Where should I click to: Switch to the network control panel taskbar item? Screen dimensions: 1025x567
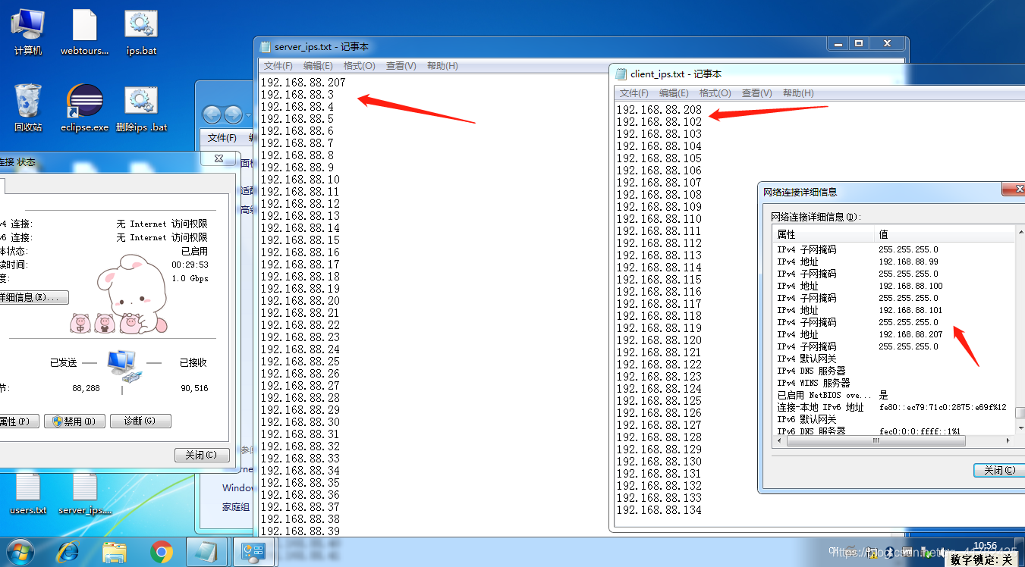[x=253, y=552]
